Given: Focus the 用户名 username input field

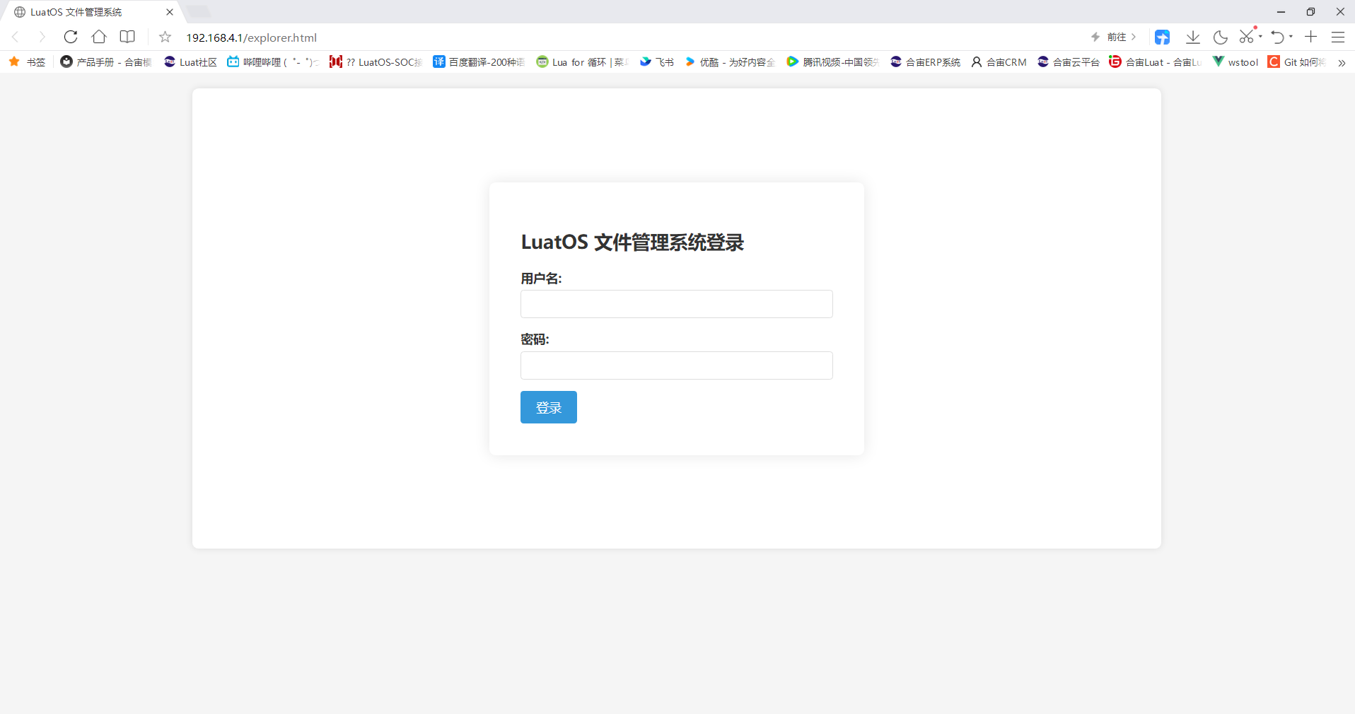Looking at the screenshot, I should [676, 304].
